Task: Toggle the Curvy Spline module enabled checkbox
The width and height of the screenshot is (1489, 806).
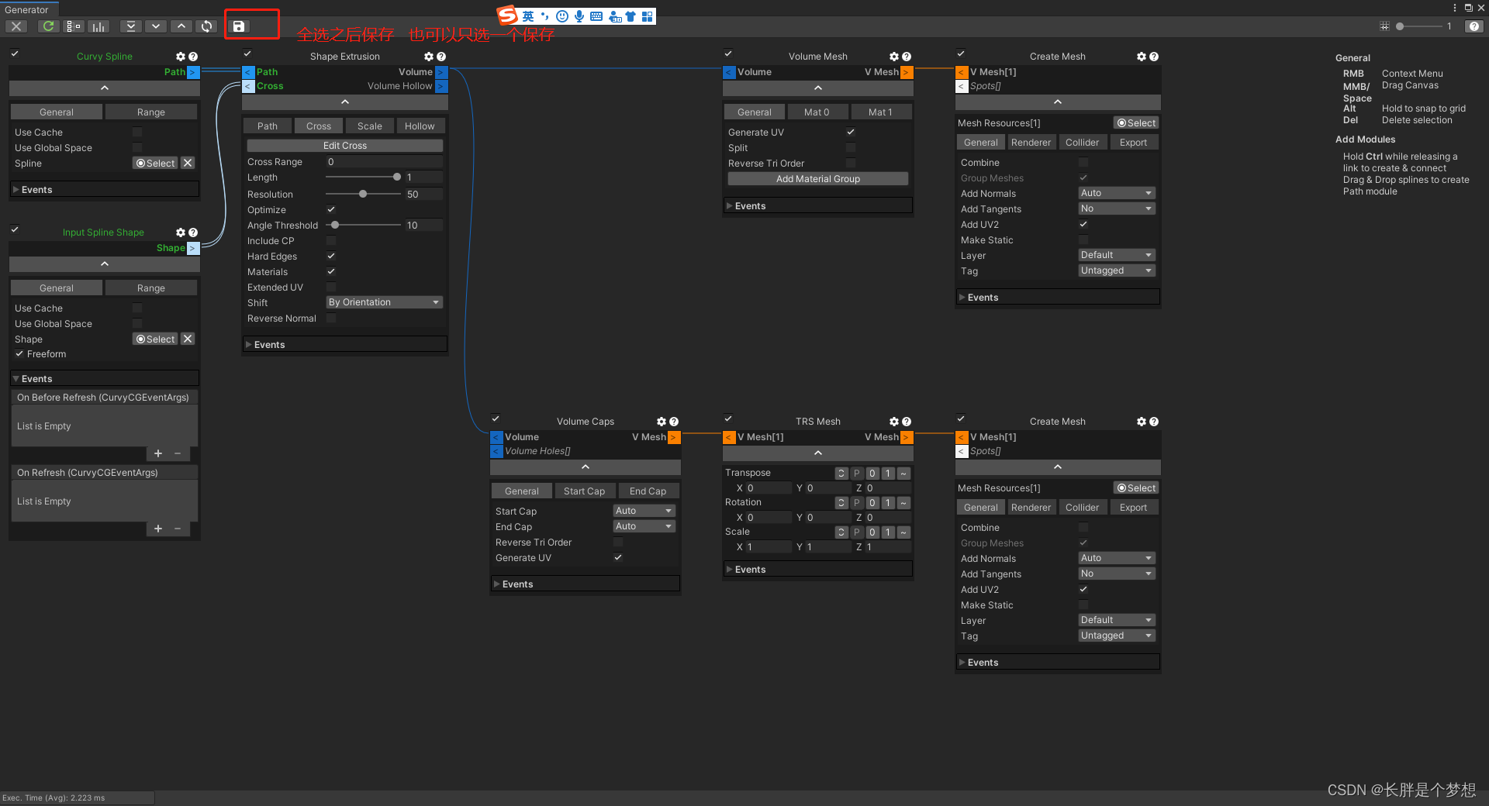Action: click(x=15, y=54)
